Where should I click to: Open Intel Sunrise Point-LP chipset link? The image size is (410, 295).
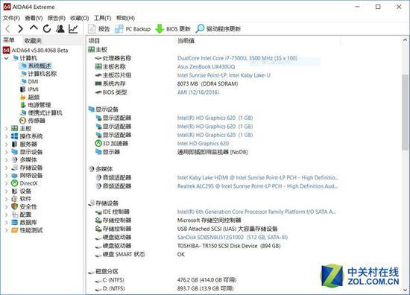[224, 75]
